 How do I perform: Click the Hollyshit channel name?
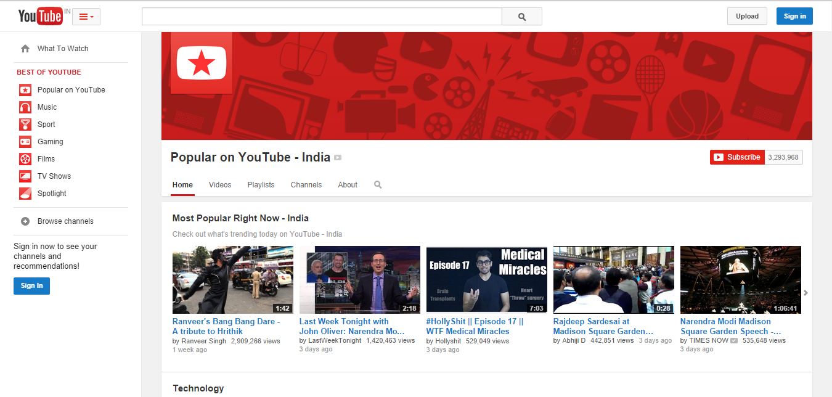click(x=448, y=341)
